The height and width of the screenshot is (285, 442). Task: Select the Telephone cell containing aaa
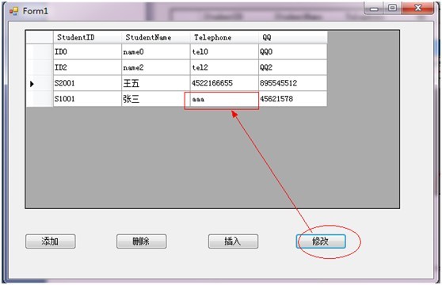click(224, 99)
